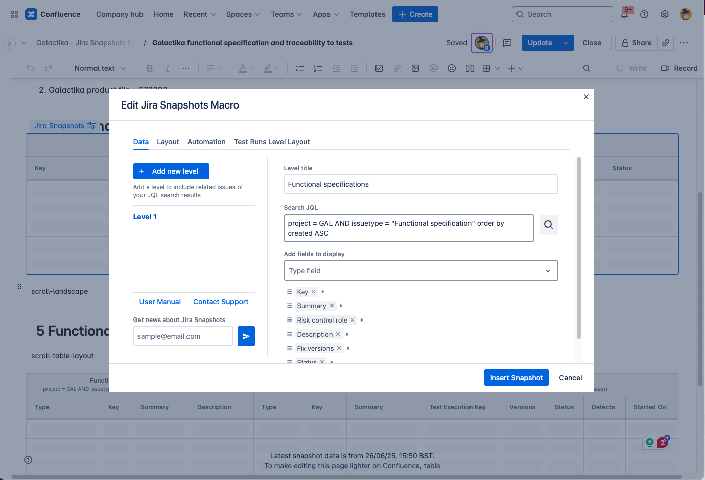
Task: Expand the Summary field chip options
Action: [341, 306]
